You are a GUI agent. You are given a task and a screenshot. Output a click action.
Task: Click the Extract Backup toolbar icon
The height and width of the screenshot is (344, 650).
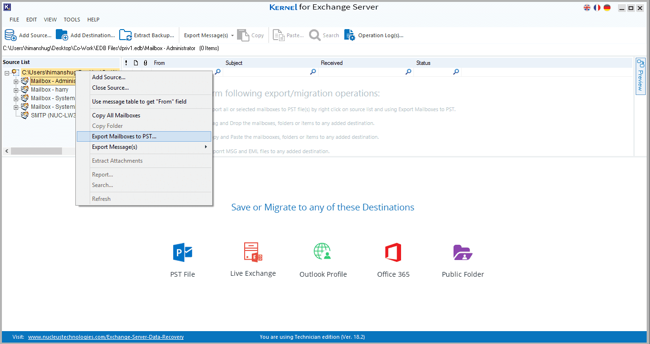click(125, 35)
